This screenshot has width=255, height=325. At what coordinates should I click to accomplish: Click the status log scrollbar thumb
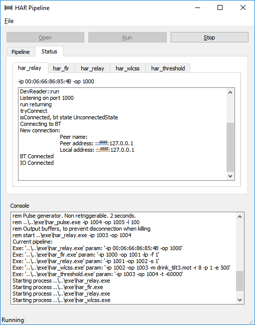tap(230, 147)
